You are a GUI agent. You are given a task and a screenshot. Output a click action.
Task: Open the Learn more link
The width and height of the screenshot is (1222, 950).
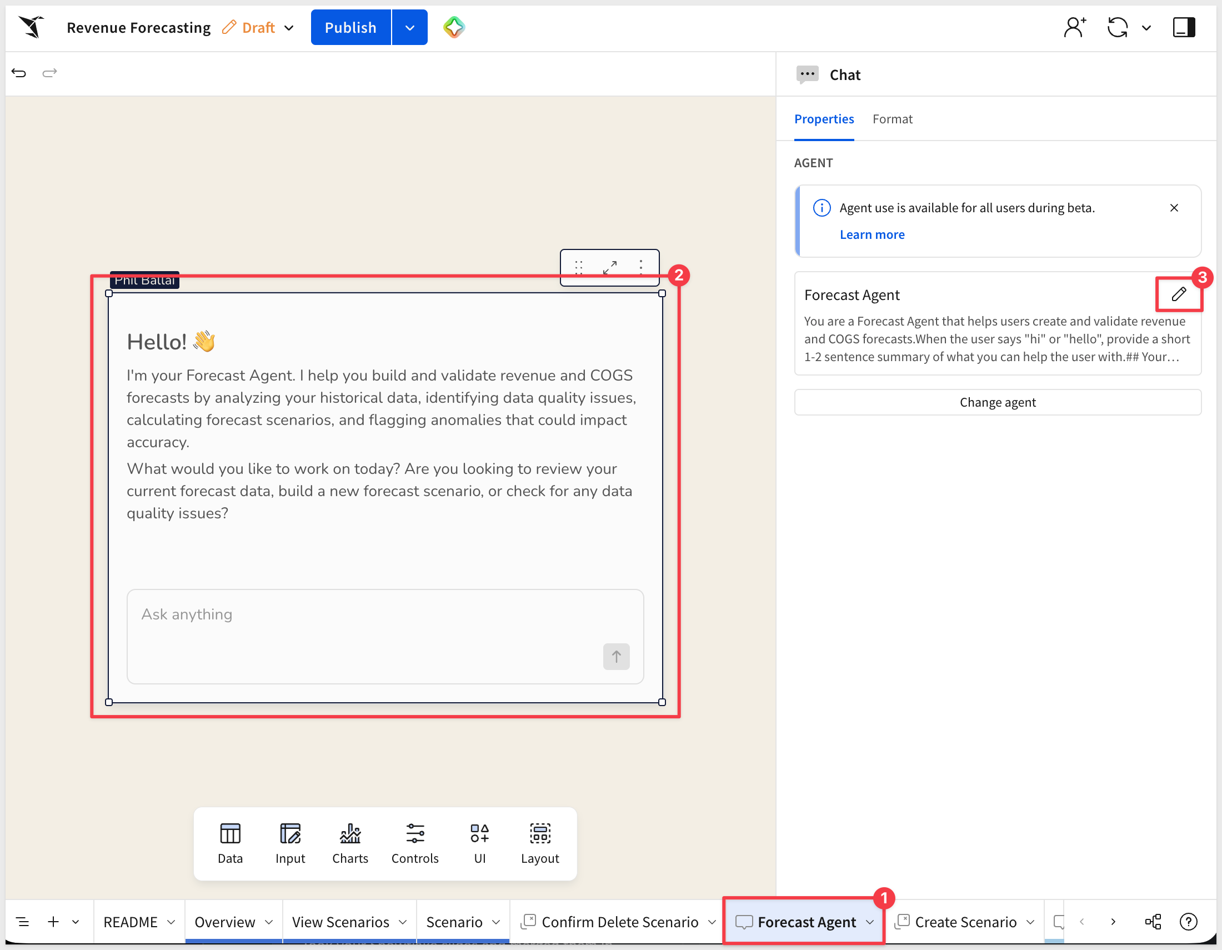tap(872, 235)
